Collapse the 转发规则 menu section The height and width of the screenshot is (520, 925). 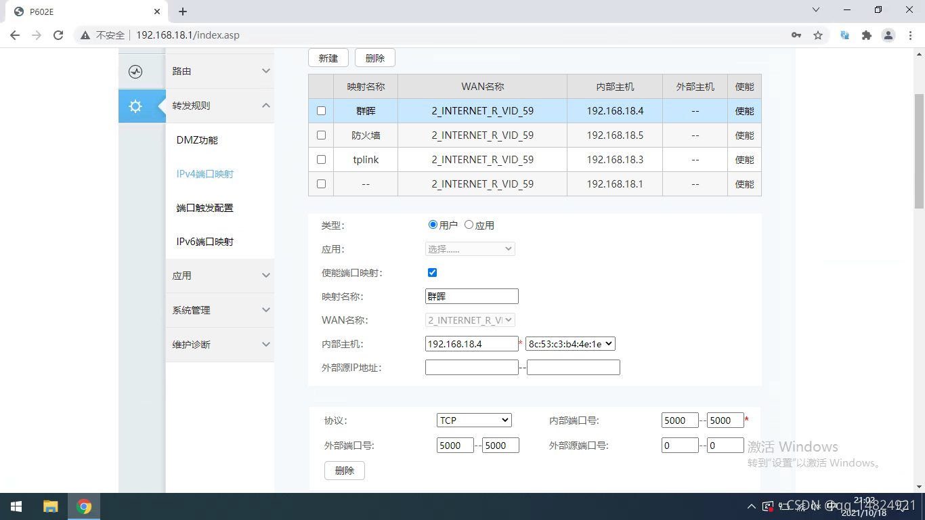220,106
